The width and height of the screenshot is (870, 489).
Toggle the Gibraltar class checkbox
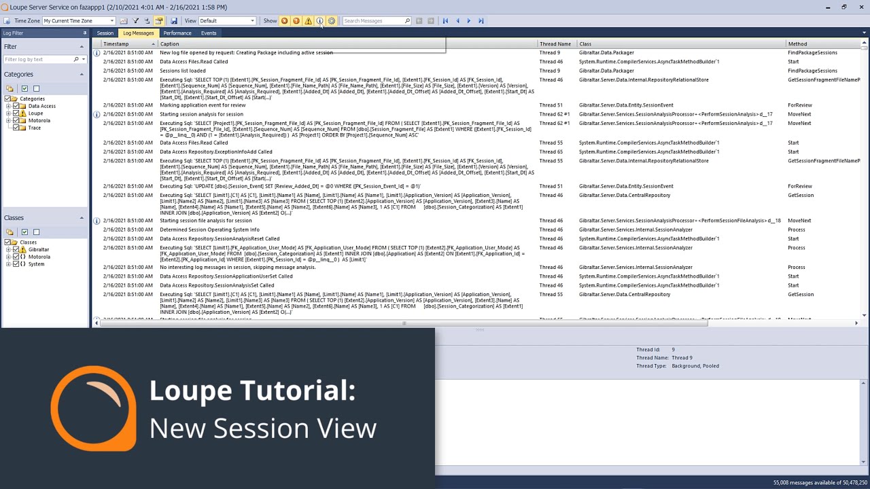(16, 249)
